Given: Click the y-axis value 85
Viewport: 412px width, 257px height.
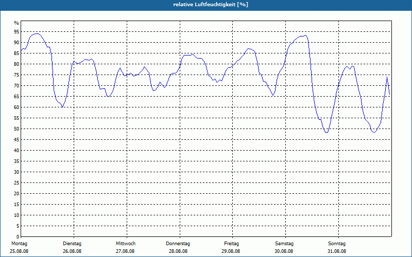Looking at the screenshot, I should tap(16, 53).
